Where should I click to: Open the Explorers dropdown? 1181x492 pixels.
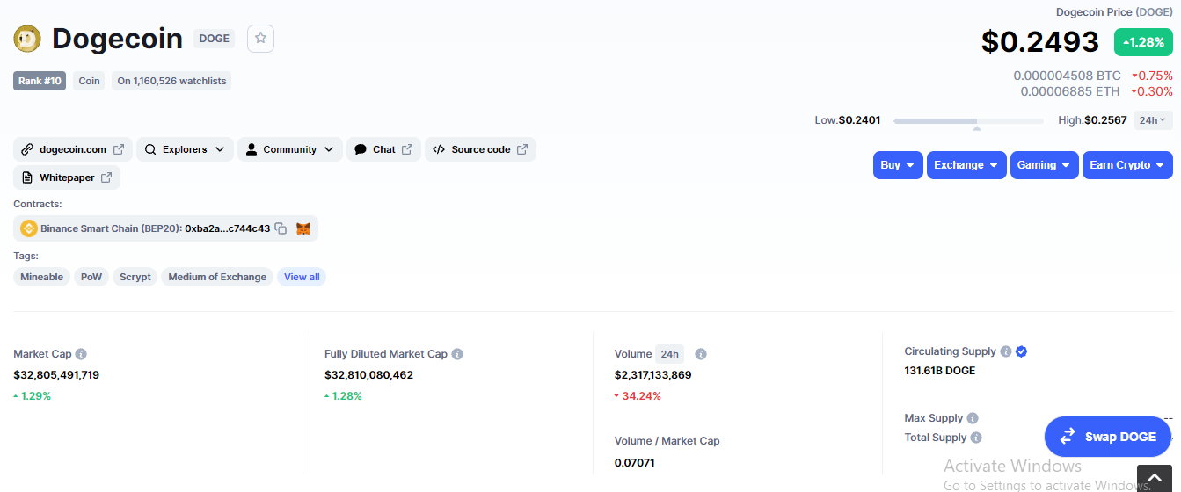point(185,149)
